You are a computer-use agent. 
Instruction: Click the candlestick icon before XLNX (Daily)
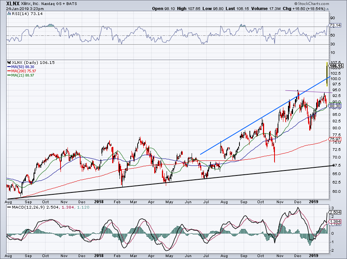(9, 62)
